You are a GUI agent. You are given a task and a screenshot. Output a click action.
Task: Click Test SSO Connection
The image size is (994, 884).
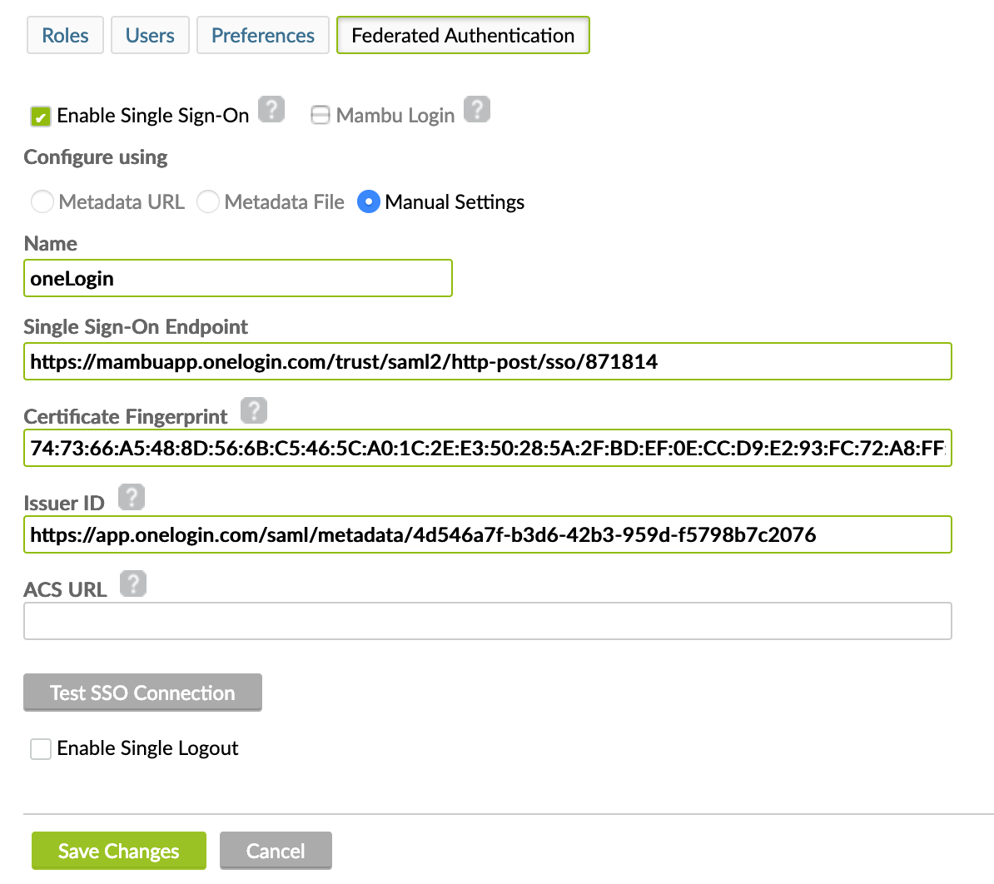click(x=142, y=692)
